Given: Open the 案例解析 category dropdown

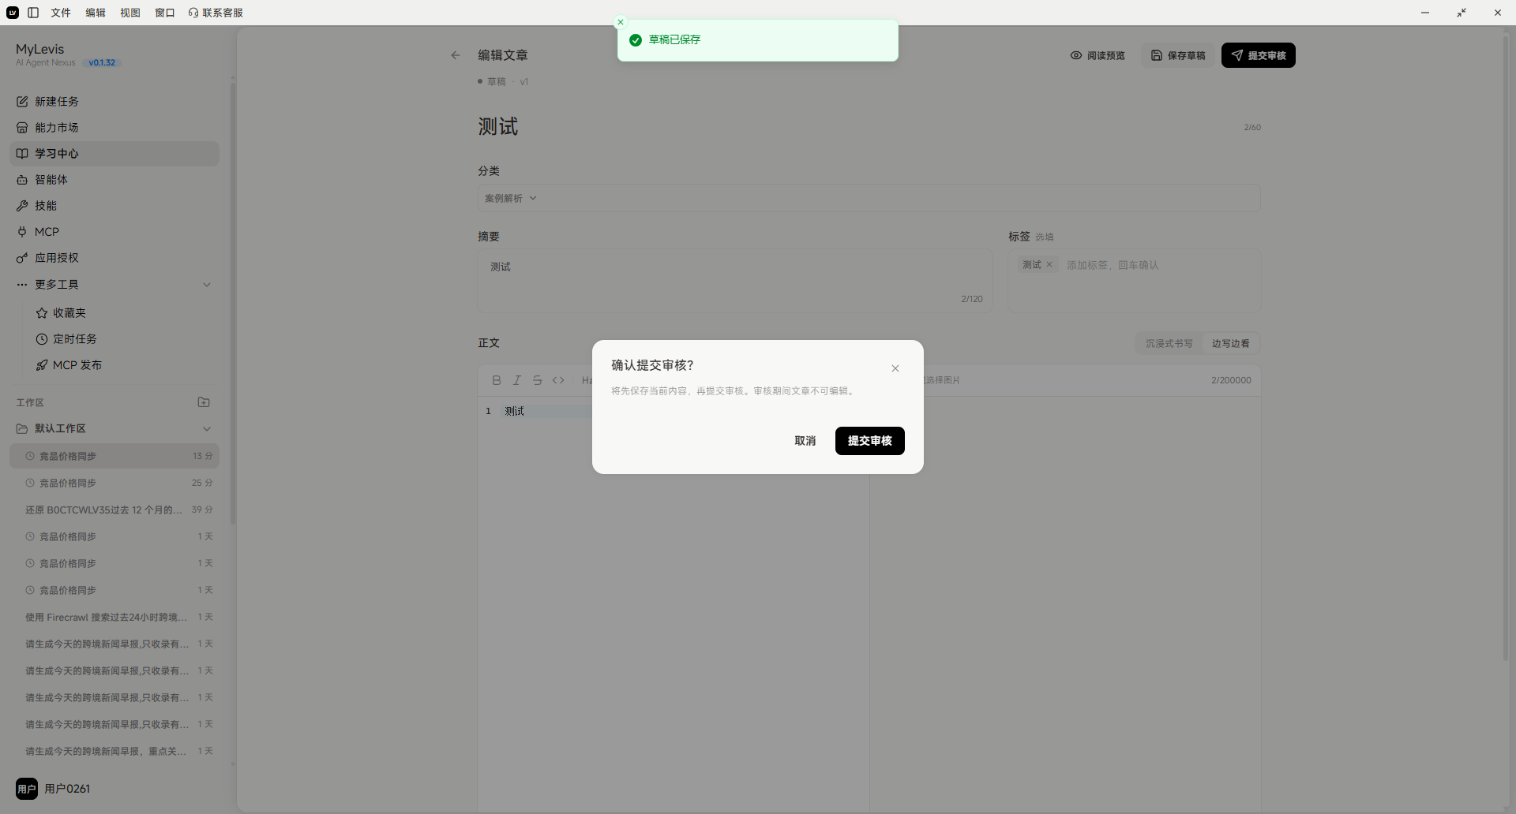Looking at the screenshot, I should [x=869, y=198].
